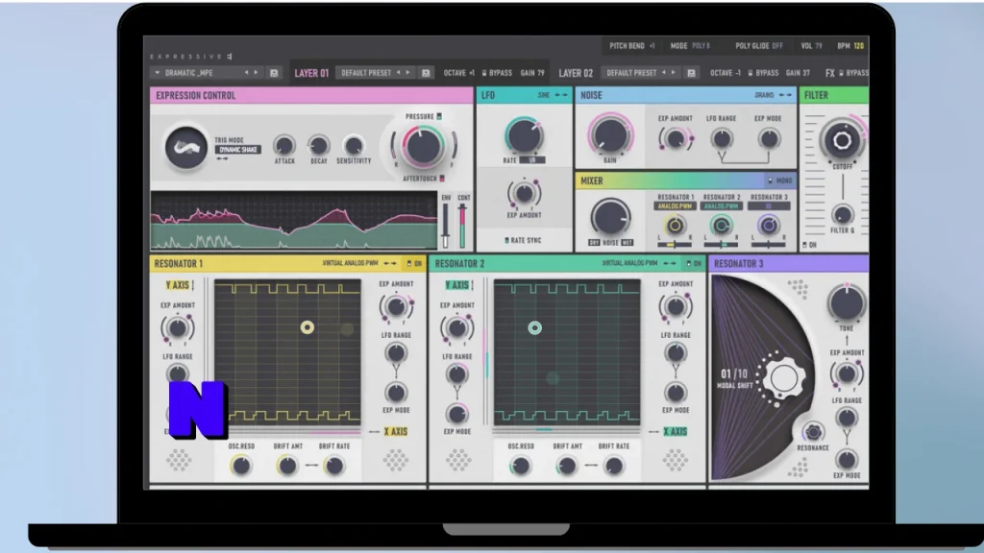The height and width of the screenshot is (553, 984).
Task: Go to next preset after DRAMATIC_MPE
Action: point(256,73)
